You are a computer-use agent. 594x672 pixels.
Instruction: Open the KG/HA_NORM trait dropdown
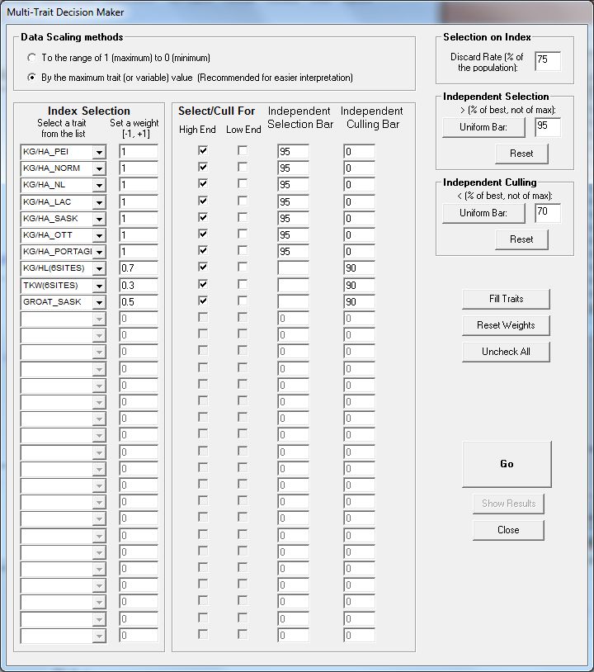click(x=99, y=168)
